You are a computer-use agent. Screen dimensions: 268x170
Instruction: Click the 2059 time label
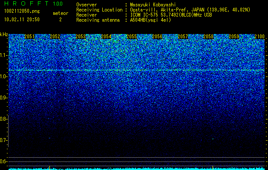[x=234, y=37]
